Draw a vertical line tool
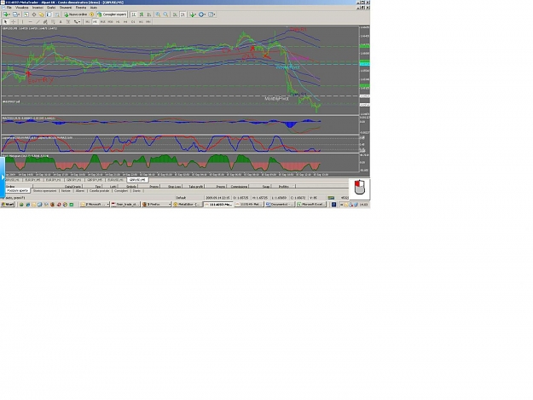533x400 pixels. coord(22,22)
